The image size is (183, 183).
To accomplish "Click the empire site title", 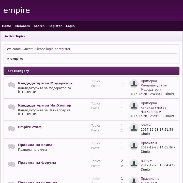I will (x=17, y=10).
